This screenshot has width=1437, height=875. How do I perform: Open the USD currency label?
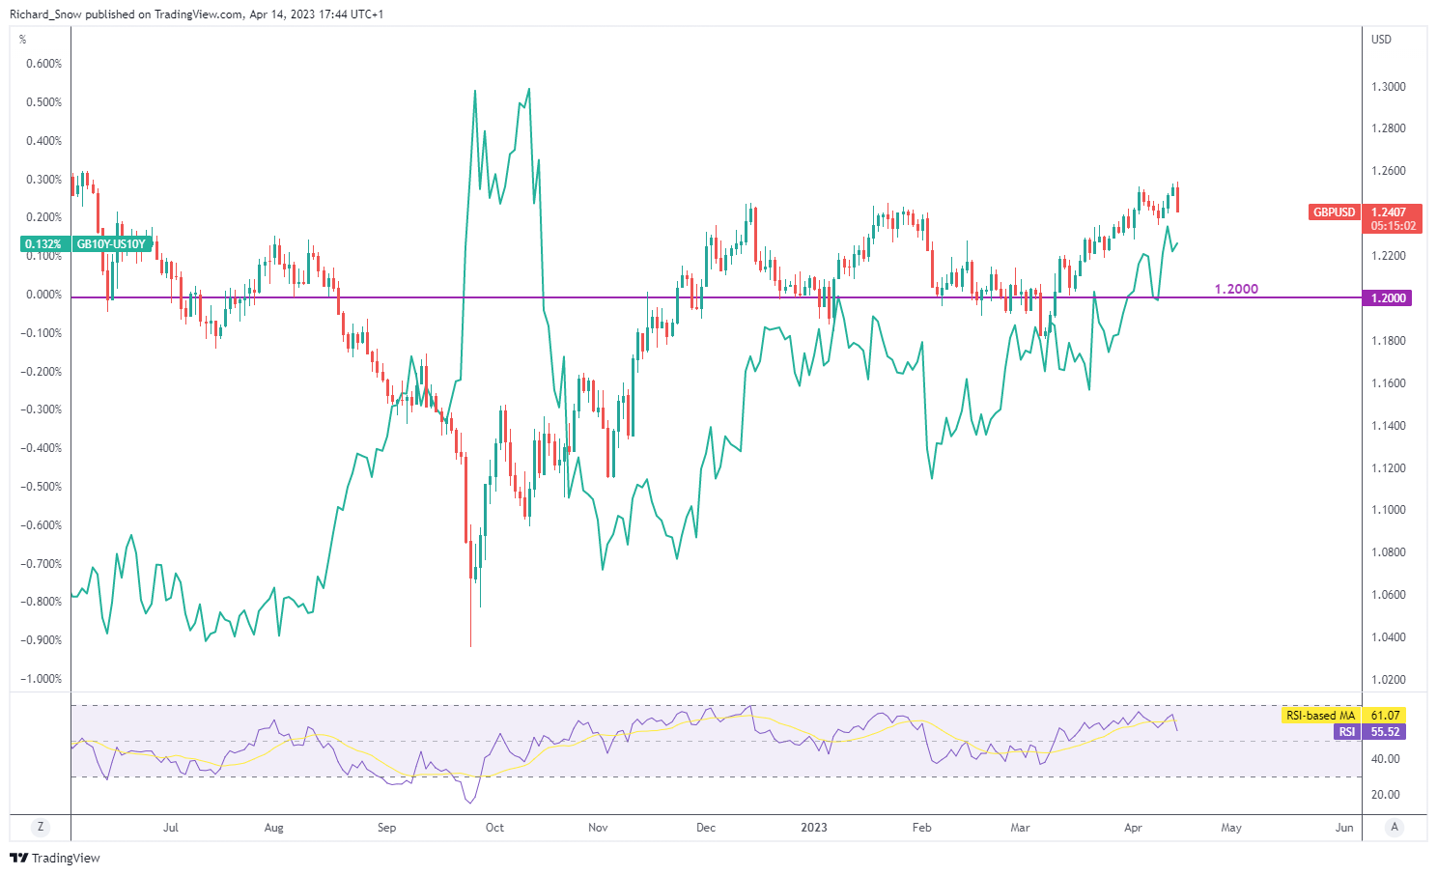pyautogui.click(x=1381, y=40)
